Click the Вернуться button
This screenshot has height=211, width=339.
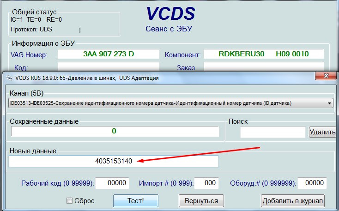(201, 201)
